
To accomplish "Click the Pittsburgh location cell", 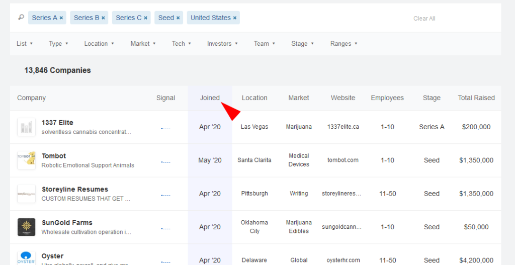I will tap(254, 194).
